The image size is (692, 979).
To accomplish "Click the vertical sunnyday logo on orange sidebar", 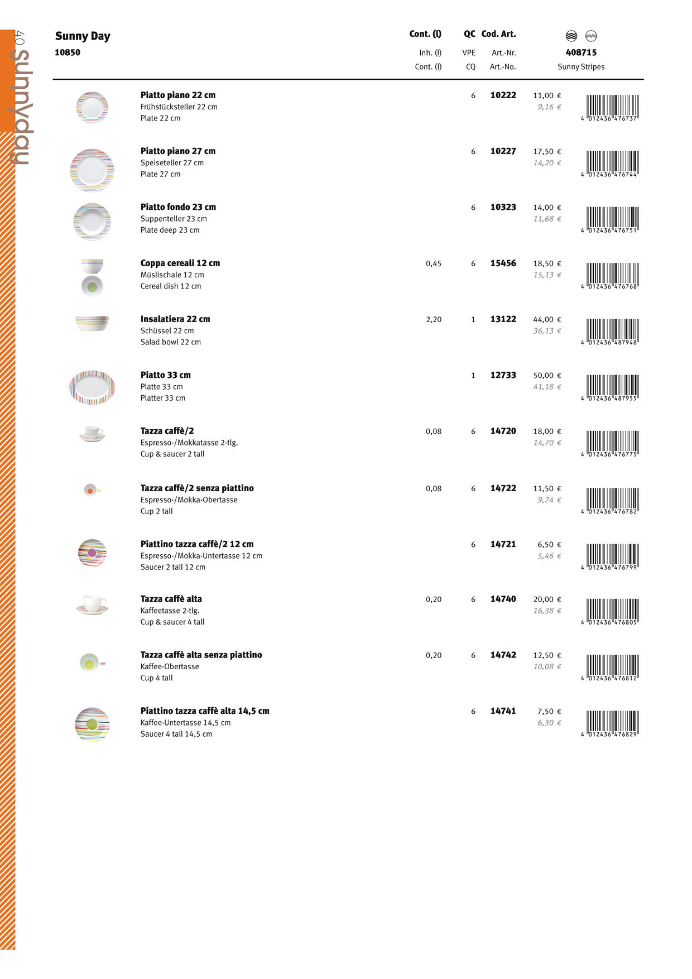I will pyautogui.click(x=21, y=106).
